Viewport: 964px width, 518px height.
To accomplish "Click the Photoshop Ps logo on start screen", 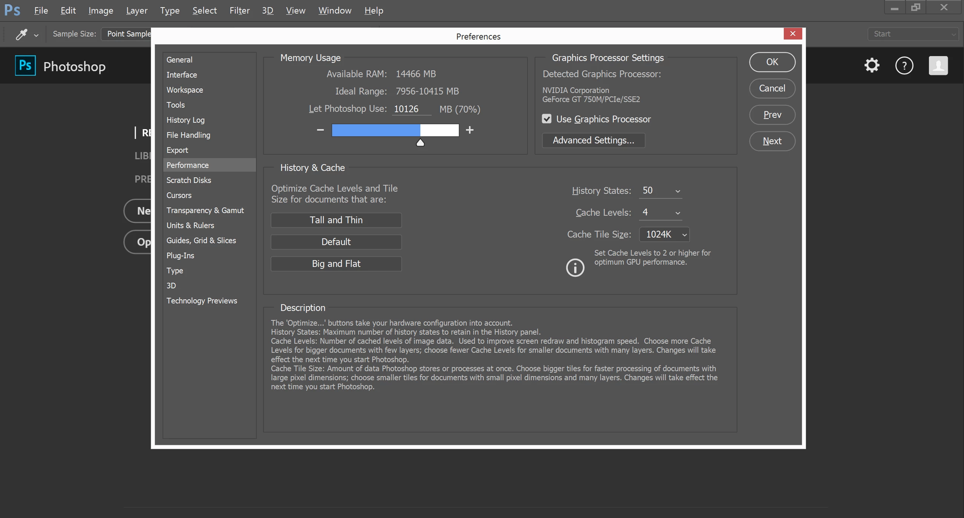I will click(x=25, y=66).
